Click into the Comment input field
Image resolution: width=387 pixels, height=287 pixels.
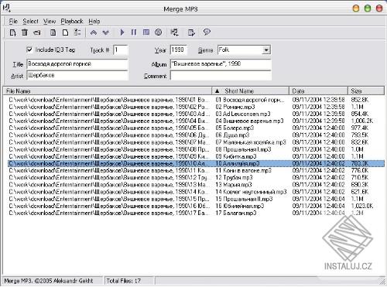point(221,76)
